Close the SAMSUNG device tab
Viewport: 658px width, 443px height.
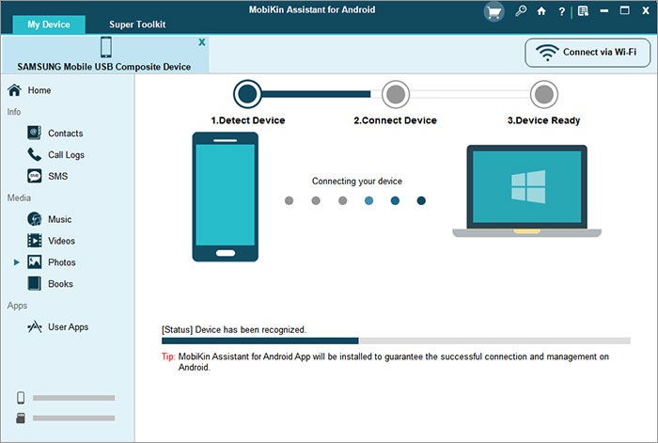click(x=202, y=42)
